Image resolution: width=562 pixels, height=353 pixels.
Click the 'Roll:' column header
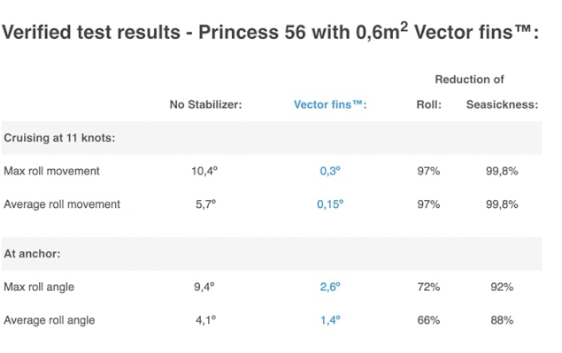[428, 104]
